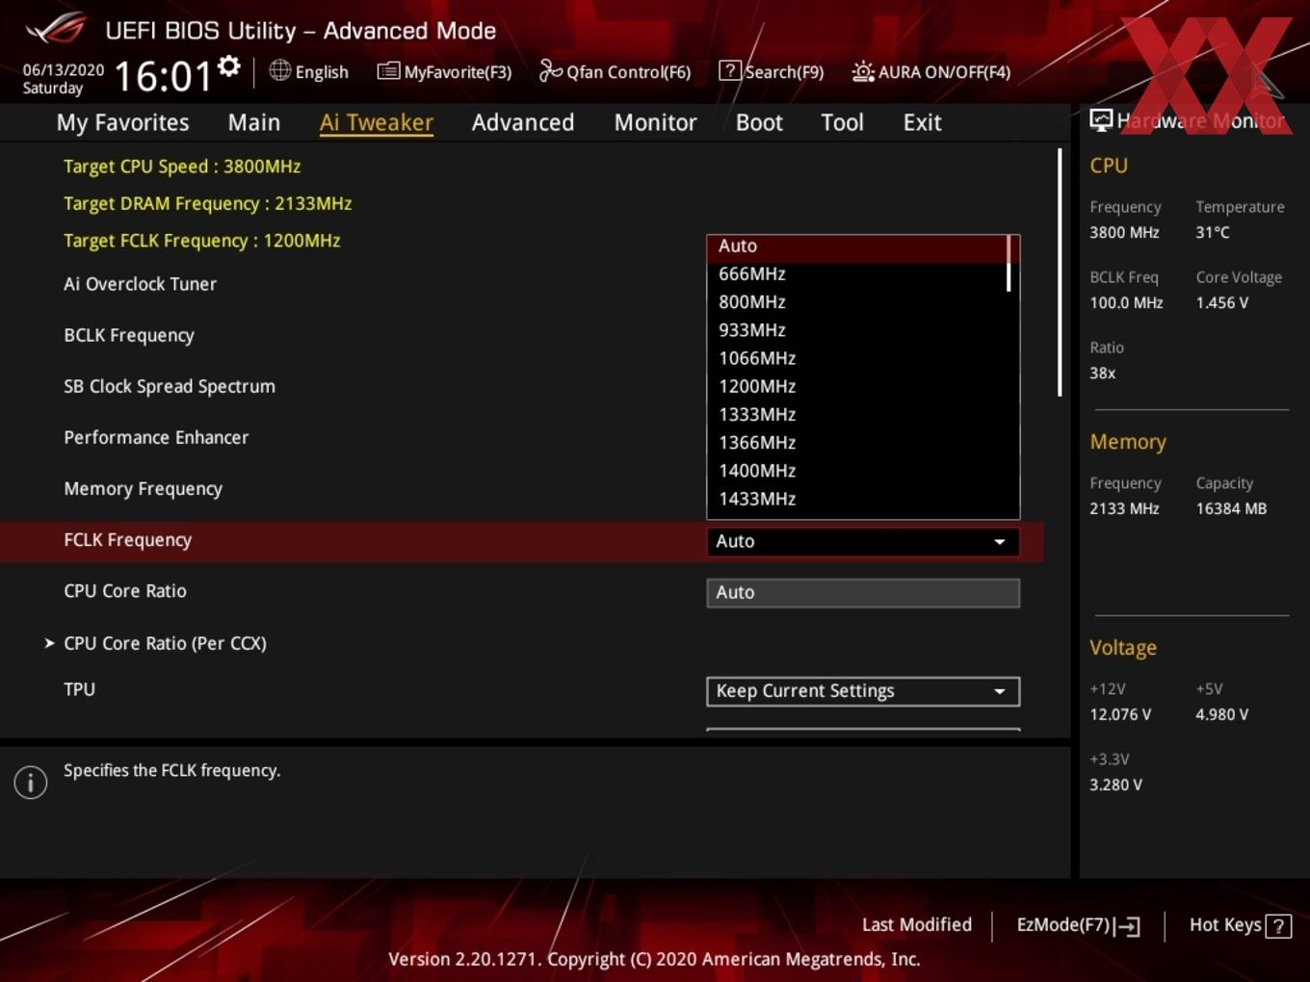Screen dimensions: 1310x982
Task: Select the FCLK Frequency row label
Action: tap(128, 540)
